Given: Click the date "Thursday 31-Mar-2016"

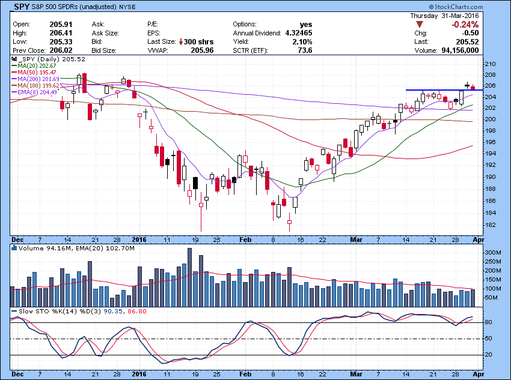Looking at the screenshot, I should tap(444, 16).
